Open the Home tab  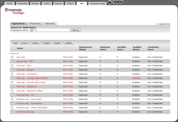pyautogui.click(x=9, y=4)
